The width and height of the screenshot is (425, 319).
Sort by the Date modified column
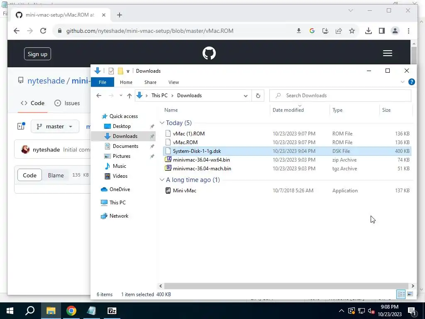[x=288, y=110]
